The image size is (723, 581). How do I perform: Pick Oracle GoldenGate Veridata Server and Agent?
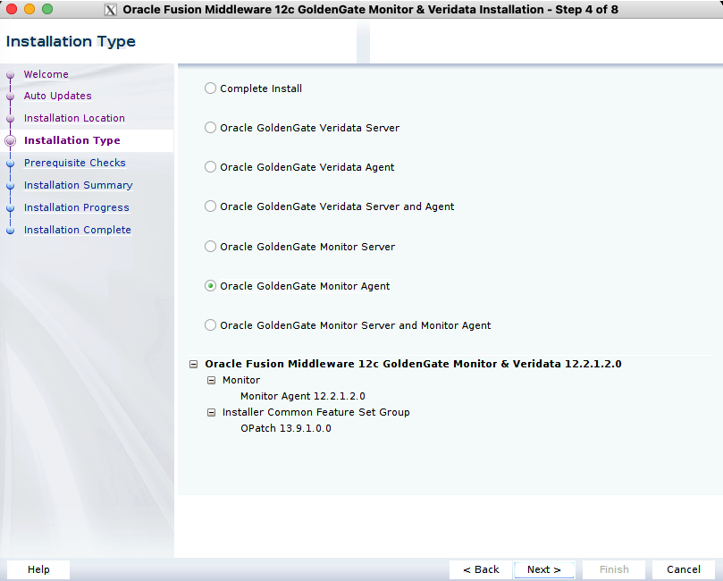pos(210,206)
